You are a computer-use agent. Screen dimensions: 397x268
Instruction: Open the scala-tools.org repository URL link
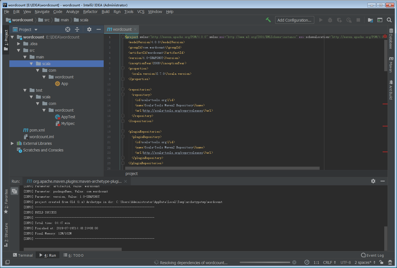[173, 110]
